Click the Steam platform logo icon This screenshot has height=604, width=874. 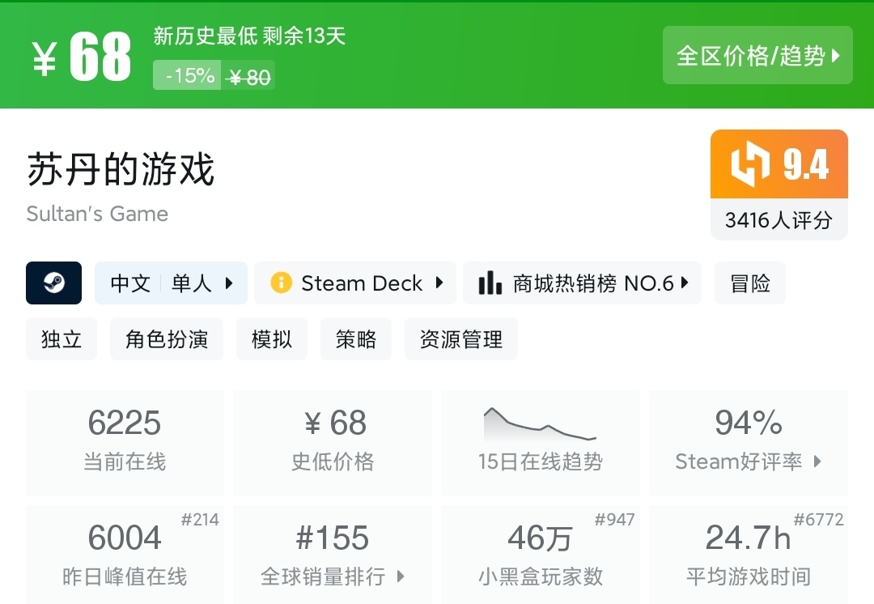click(54, 283)
